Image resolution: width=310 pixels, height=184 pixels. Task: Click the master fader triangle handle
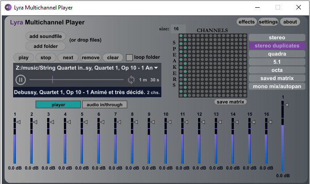tap(286, 105)
